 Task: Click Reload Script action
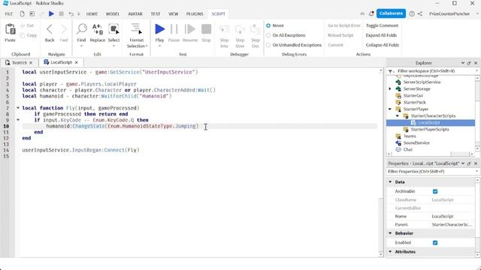pyautogui.click(x=340, y=35)
